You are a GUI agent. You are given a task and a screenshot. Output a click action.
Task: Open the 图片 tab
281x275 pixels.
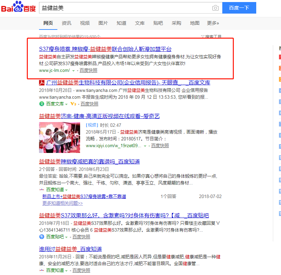pyautogui.click(x=103, y=23)
